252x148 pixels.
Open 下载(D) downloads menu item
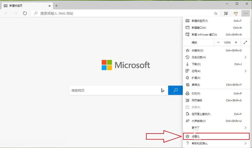[x=216, y=64]
